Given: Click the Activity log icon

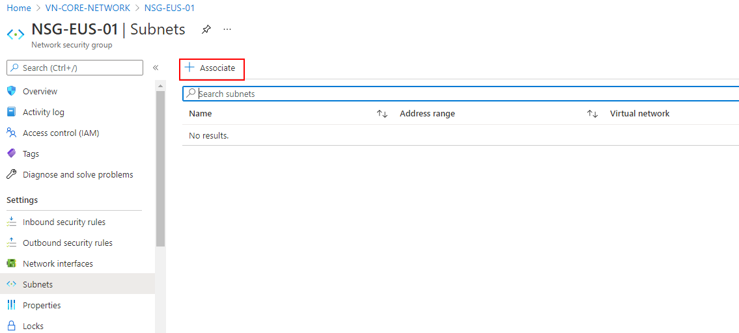Looking at the screenshot, I should tap(11, 112).
